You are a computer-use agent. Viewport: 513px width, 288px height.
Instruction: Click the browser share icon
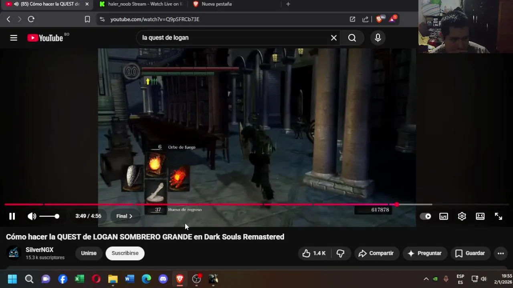click(366, 19)
